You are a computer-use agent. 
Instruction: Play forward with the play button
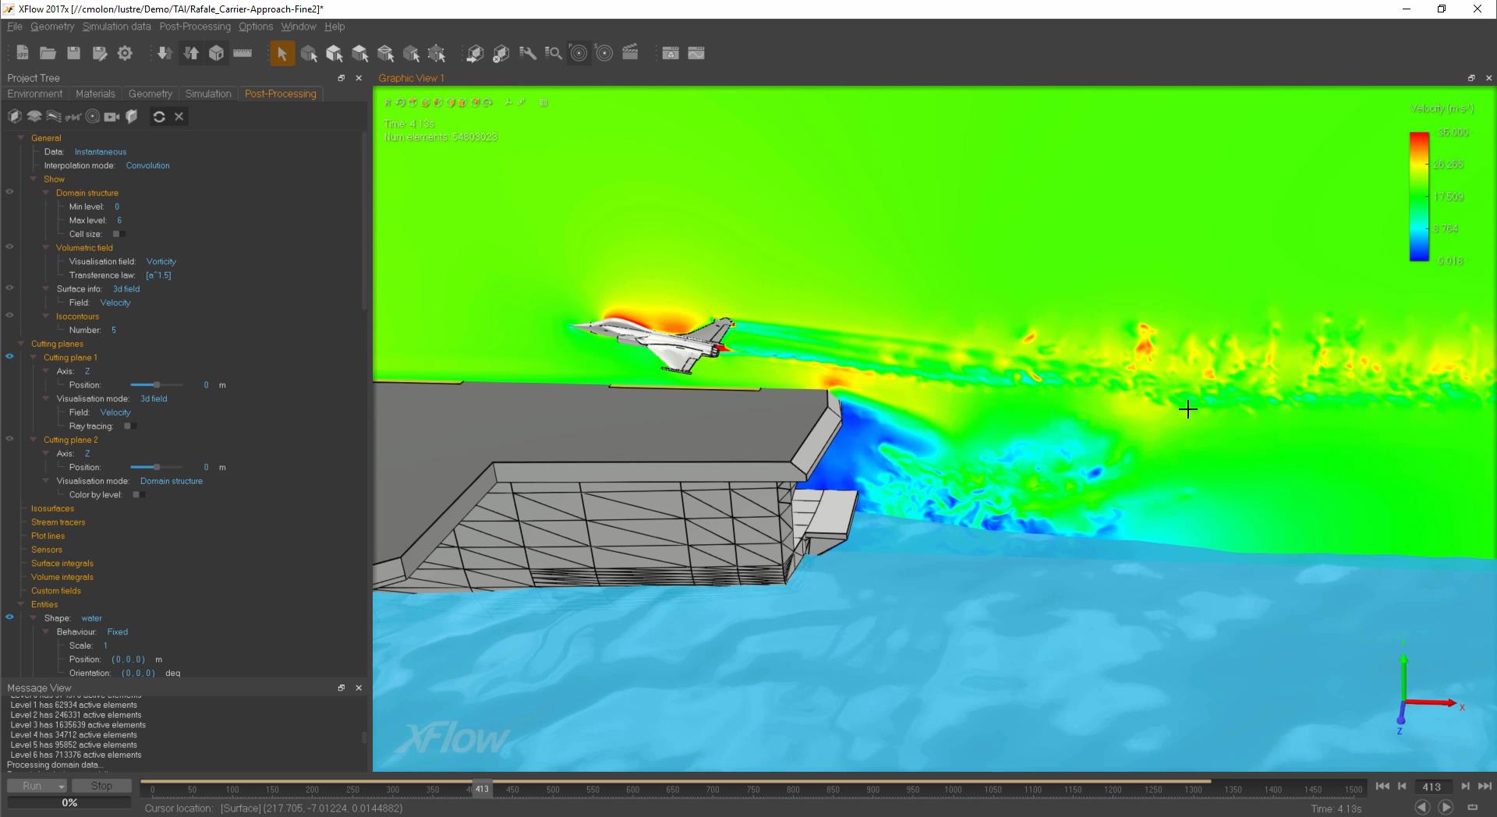[x=1446, y=807]
